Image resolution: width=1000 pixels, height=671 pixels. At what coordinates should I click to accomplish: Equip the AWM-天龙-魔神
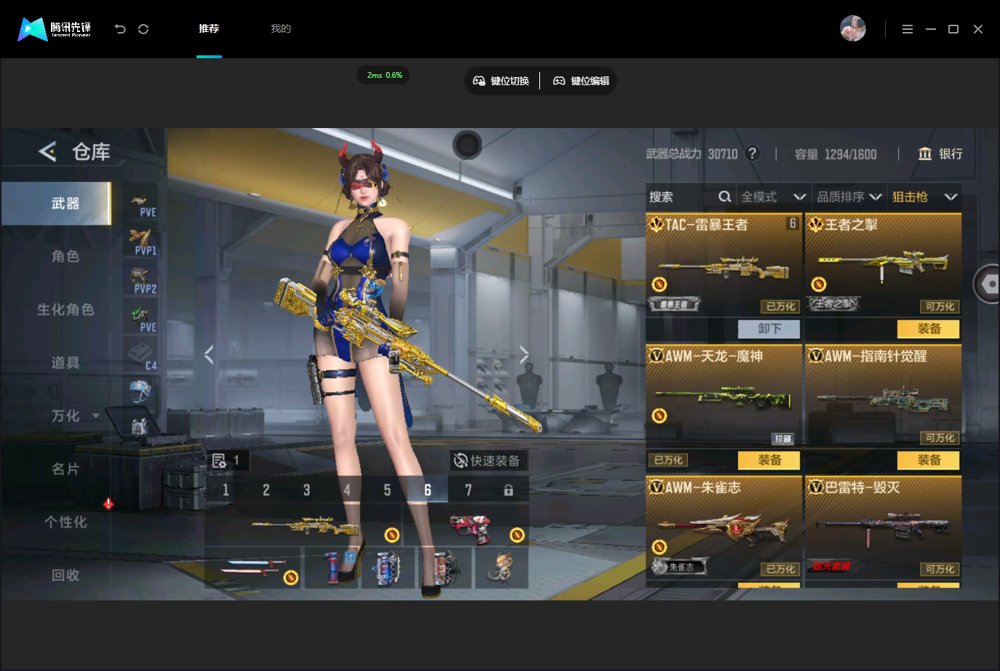[769, 460]
